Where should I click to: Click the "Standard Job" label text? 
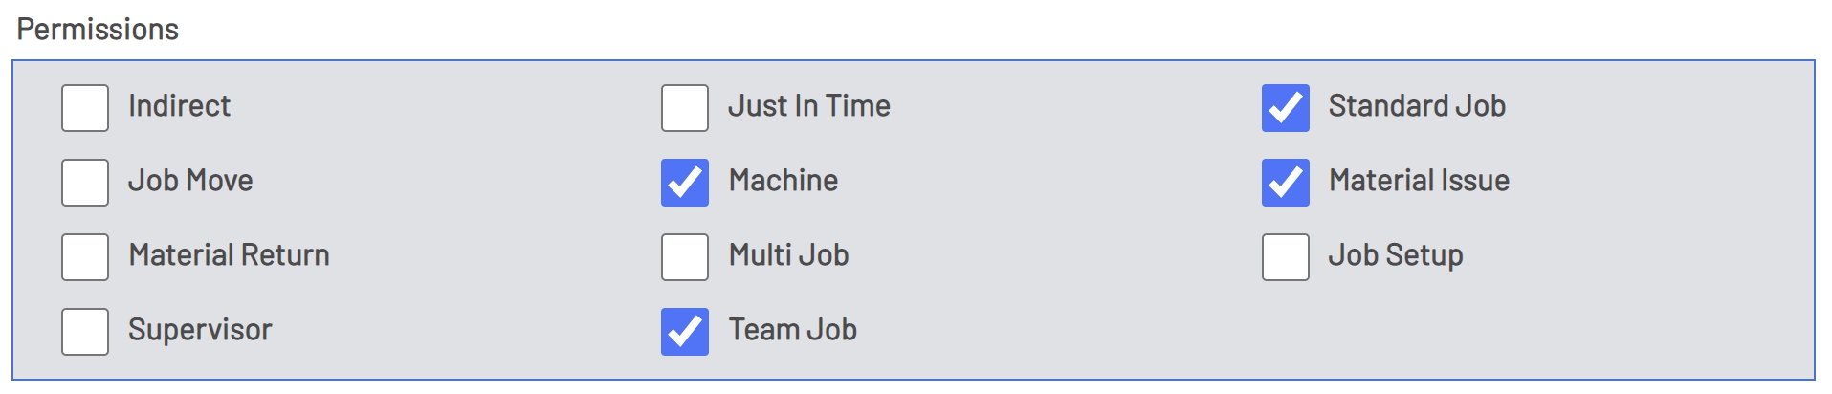1417,106
